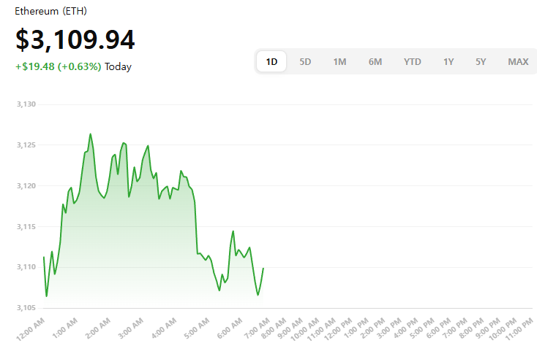
Task: Click the latest endpoint of the price line
Action: (263, 269)
